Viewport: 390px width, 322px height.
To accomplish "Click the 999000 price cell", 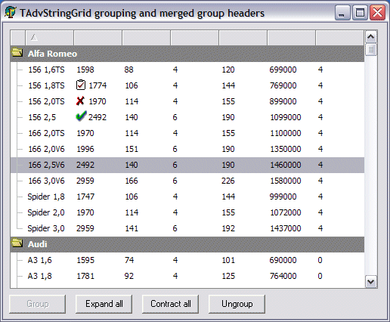I will click(283, 197).
